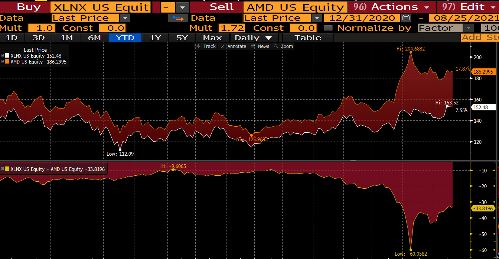This screenshot has width=499, height=259.
Task: Open the Daily frequency dropdown
Action: pos(254,37)
